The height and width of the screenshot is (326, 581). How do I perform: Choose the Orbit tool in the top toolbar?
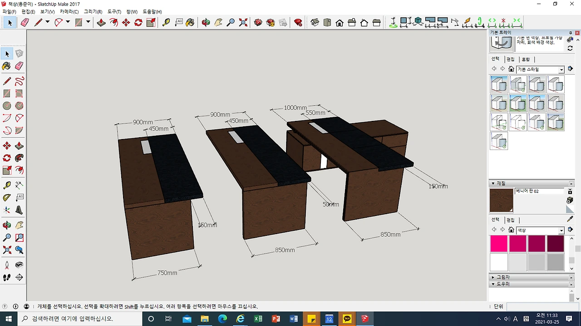tap(206, 22)
